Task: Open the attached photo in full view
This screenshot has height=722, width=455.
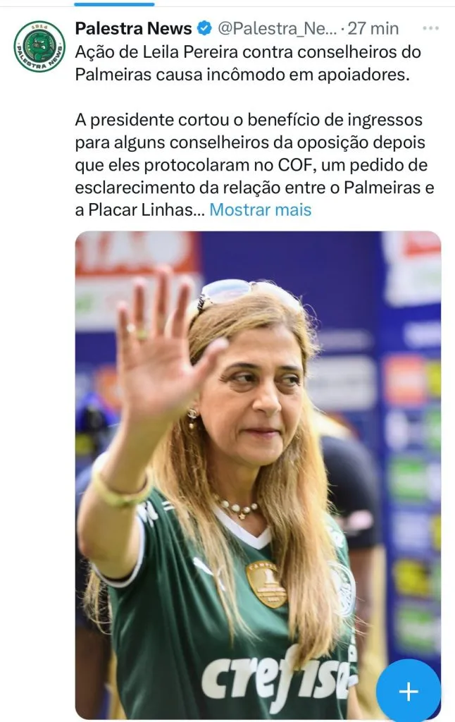Action: 258,475
